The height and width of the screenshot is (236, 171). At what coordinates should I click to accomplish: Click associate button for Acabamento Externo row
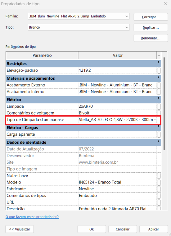159,85
